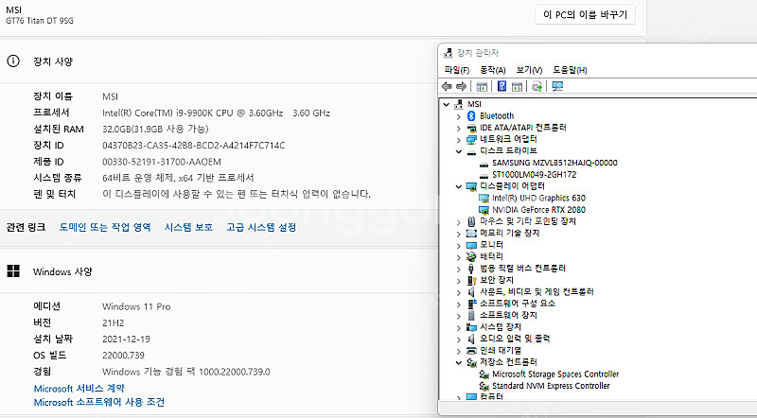Viewport: 757px width, 418px height.
Task: Collapse the 디스플레이 어댑터 category
Action: pos(459,186)
